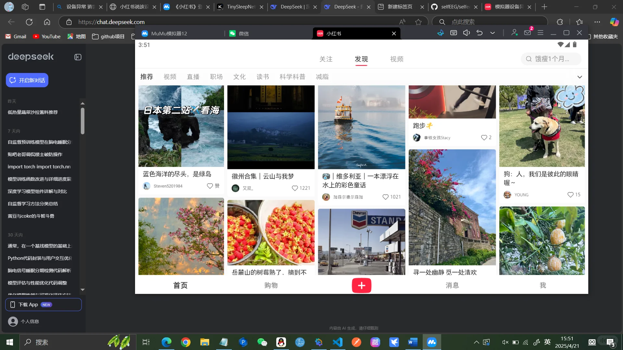Screen dimensions: 623x350
Task: Select the 职场 category tab
Action: click(216, 76)
